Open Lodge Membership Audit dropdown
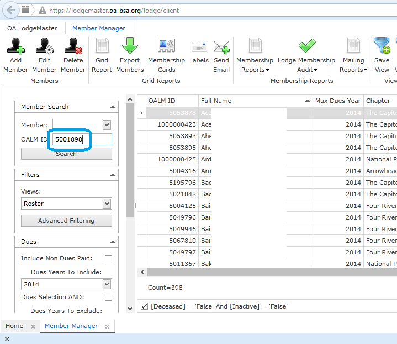Screen dimensions: 397x344 (306, 55)
